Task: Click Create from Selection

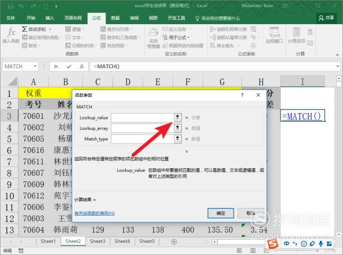Action: pyautogui.click(x=183, y=46)
